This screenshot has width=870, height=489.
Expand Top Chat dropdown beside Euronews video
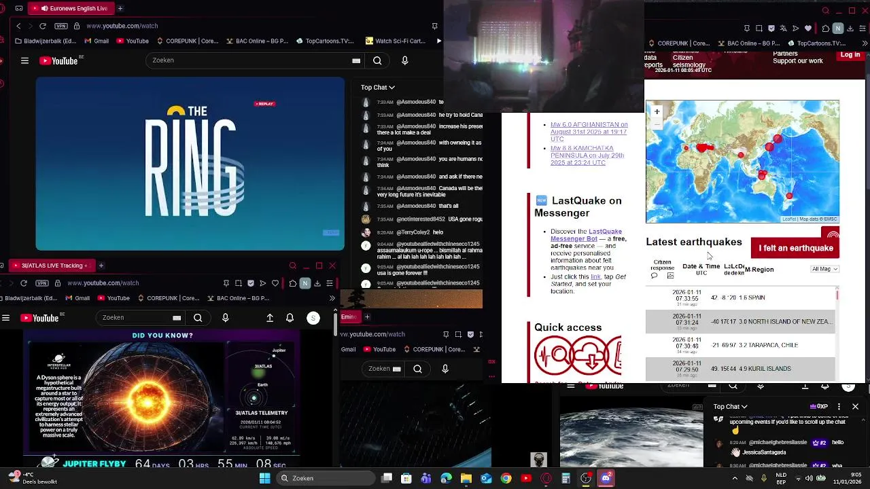pos(378,88)
